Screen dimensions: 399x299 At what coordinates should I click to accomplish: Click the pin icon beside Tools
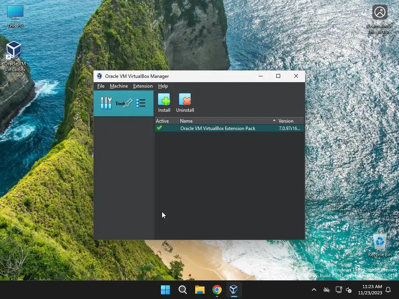coord(129,103)
